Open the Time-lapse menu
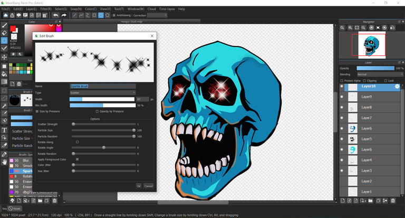405x218 pixels. coord(167,9)
